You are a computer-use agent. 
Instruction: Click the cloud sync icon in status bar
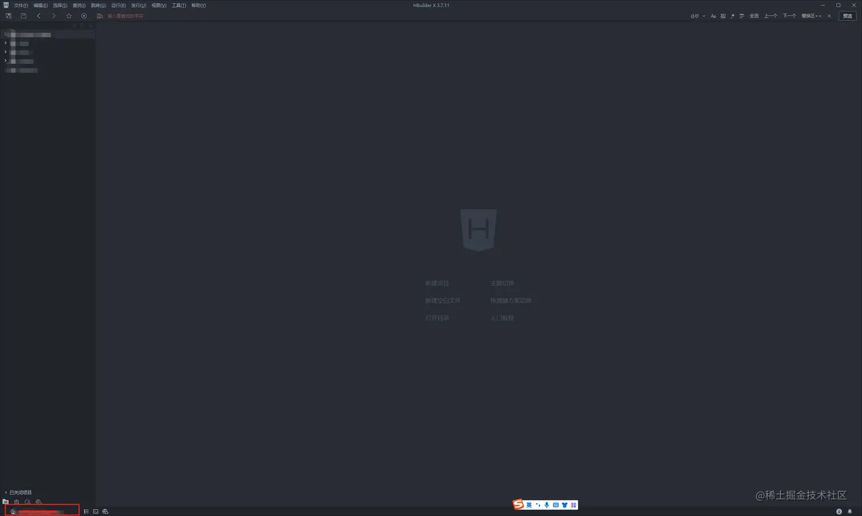tap(105, 511)
